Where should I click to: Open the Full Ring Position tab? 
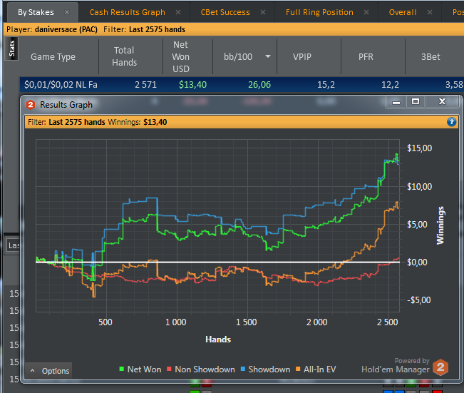click(x=319, y=12)
